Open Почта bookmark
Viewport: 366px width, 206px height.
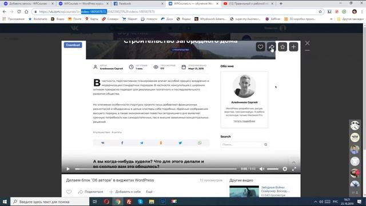74,19
